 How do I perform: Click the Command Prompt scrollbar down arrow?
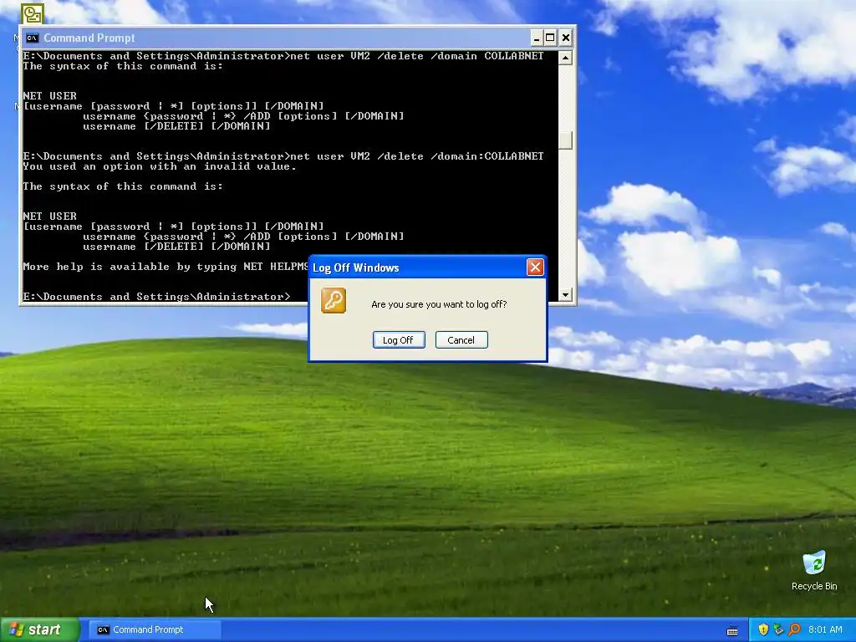point(565,295)
